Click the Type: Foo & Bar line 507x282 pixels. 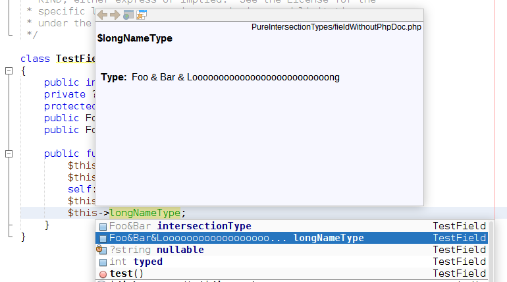coord(220,77)
